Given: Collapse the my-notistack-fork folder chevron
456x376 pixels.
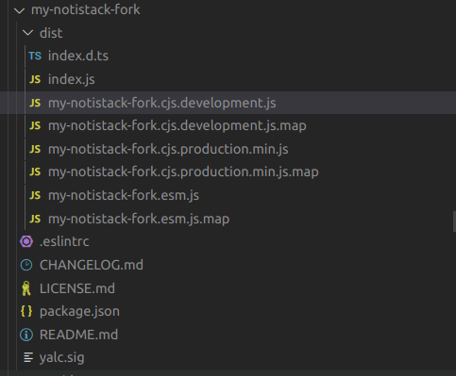Looking at the screenshot, I should 20,10.
